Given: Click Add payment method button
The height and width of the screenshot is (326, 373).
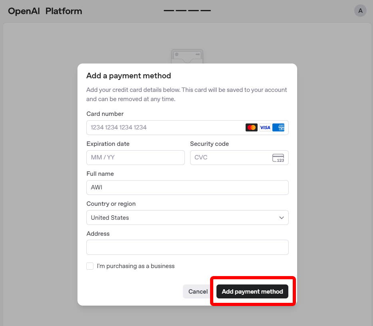Looking at the screenshot, I should pyautogui.click(x=252, y=292).
